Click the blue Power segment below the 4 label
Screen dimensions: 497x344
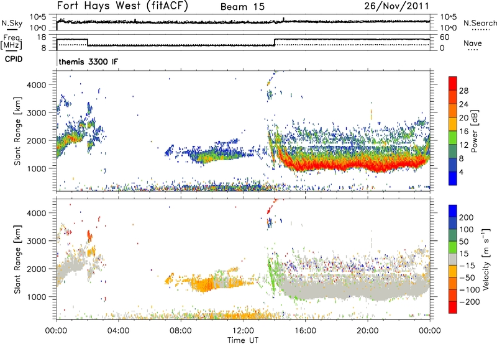453,178
